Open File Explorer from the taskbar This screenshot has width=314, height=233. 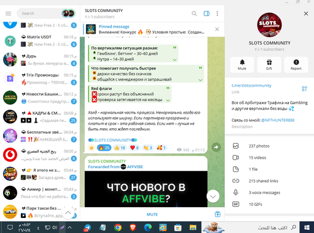coord(193,227)
